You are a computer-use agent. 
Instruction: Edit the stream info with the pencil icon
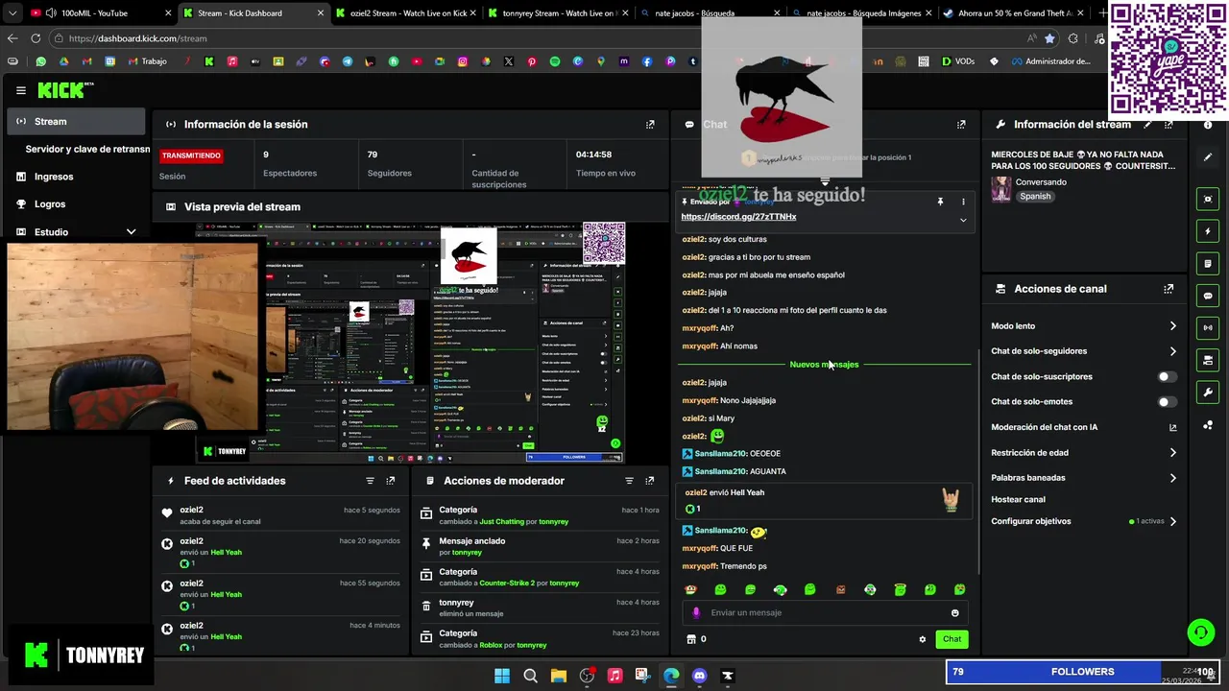coord(1147,124)
